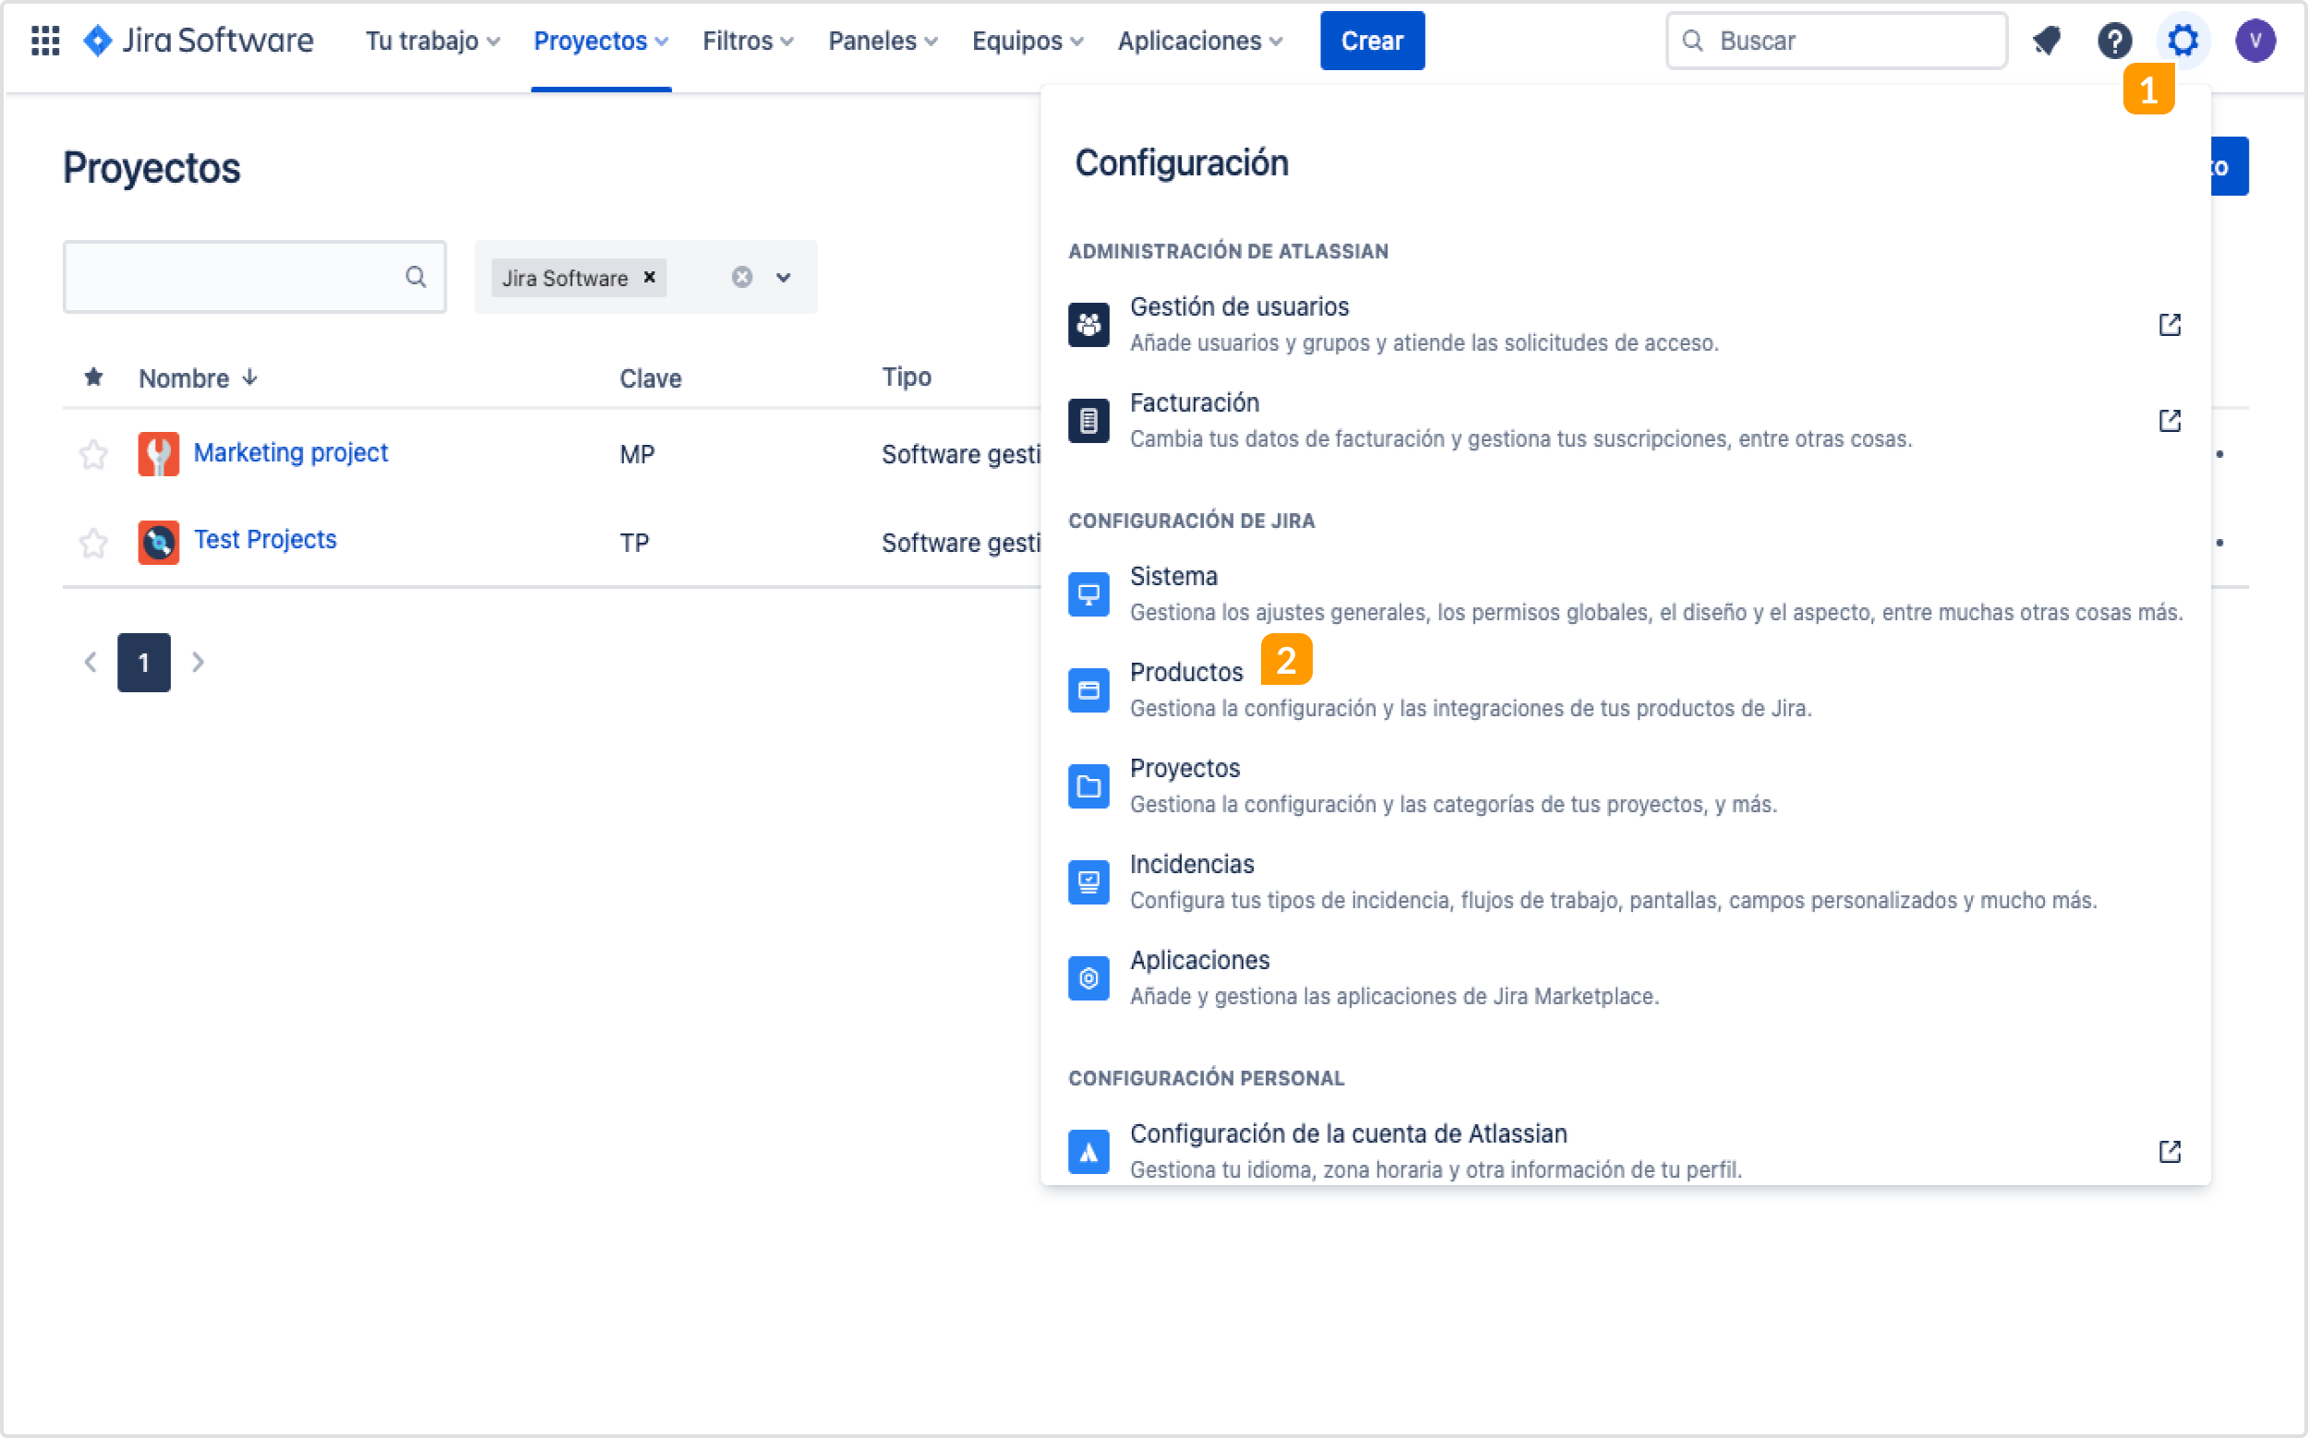The height and width of the screenshot is (1438, 2308).
Task: Click the Sistema monitor icon
Action: pyautogui.click(x=1088, y=594)
